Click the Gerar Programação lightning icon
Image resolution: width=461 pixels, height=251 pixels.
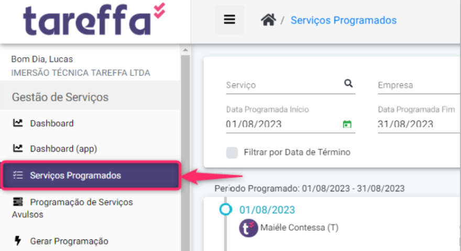pyautogui.click(x=18, y=241)
